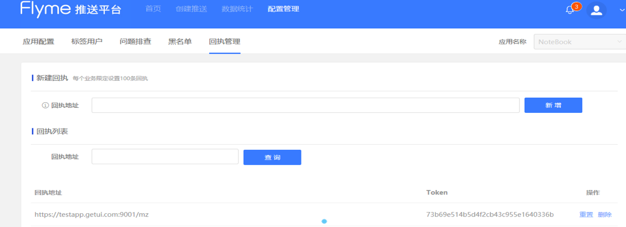The height and width of the screenshot is (227, 626).
Task: Select the token 73b69e514b5d4f2cb43c955e1640336b
Action: (490, 214)
